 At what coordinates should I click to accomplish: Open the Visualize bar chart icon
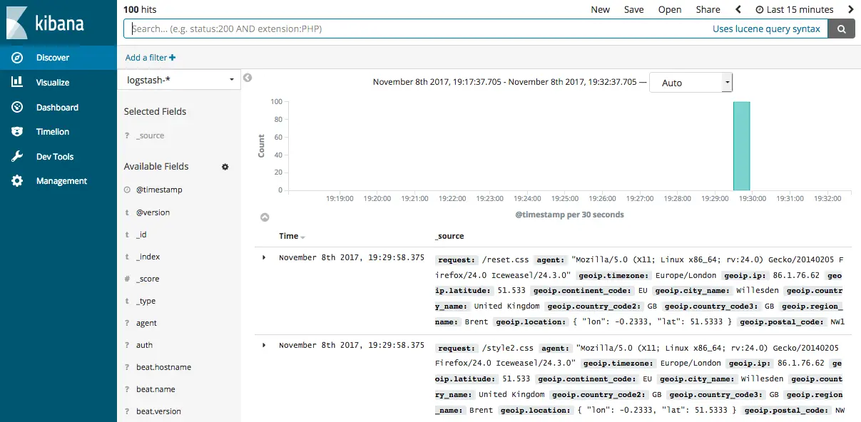point(17,82)
